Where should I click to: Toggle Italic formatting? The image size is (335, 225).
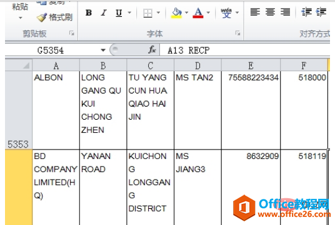pyautogui.click(x=104, y=13)
